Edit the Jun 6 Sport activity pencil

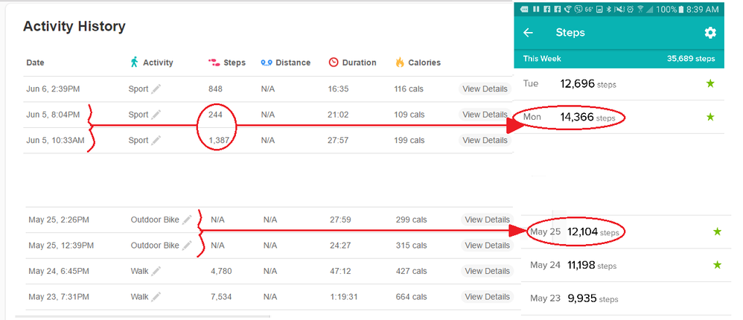point(156,89)
